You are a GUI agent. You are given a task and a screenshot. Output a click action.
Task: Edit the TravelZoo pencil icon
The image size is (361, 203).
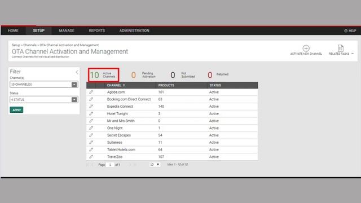click(91, 157)
